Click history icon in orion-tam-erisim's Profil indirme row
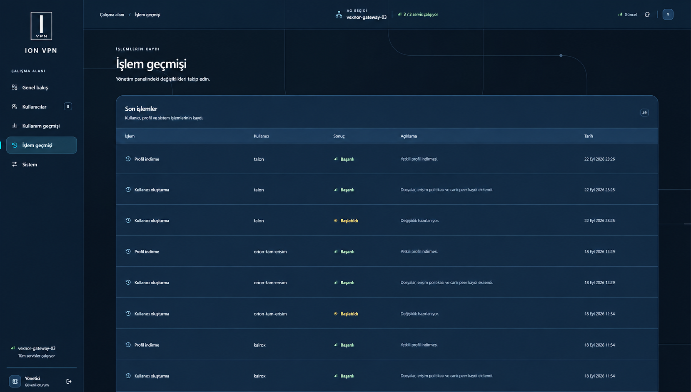Viewport: 691px width, 392px height. pyautogui.click(x=128, y=251)
